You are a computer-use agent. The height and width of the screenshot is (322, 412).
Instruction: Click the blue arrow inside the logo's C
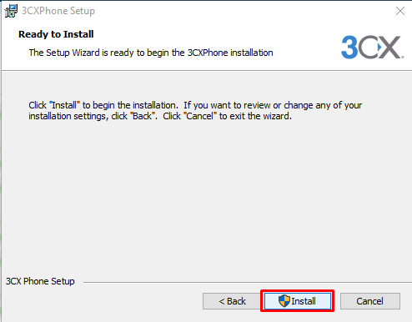[x=379, y=47]
